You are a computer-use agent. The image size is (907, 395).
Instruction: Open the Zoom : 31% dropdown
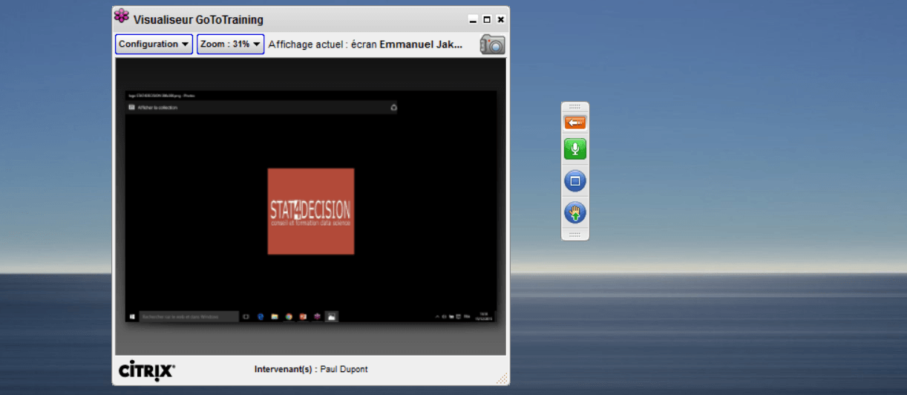pos(230,45)
